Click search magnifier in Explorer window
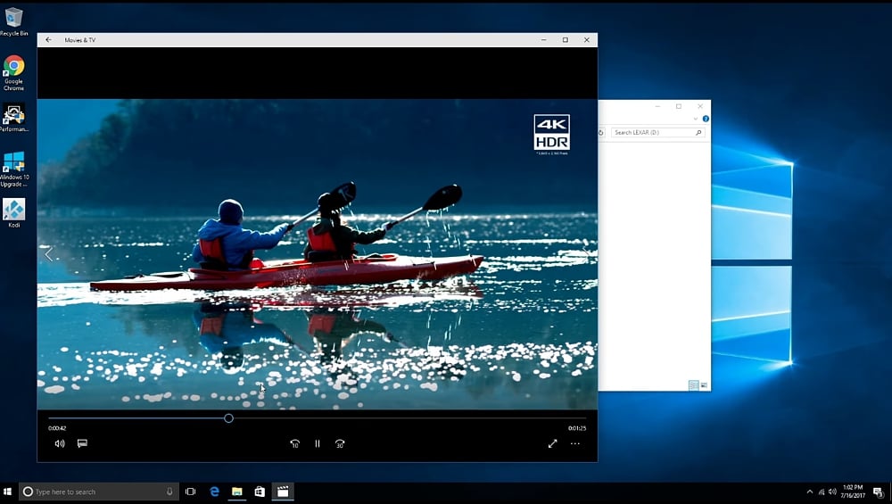 pyautogui.click(x=698, y=133)
